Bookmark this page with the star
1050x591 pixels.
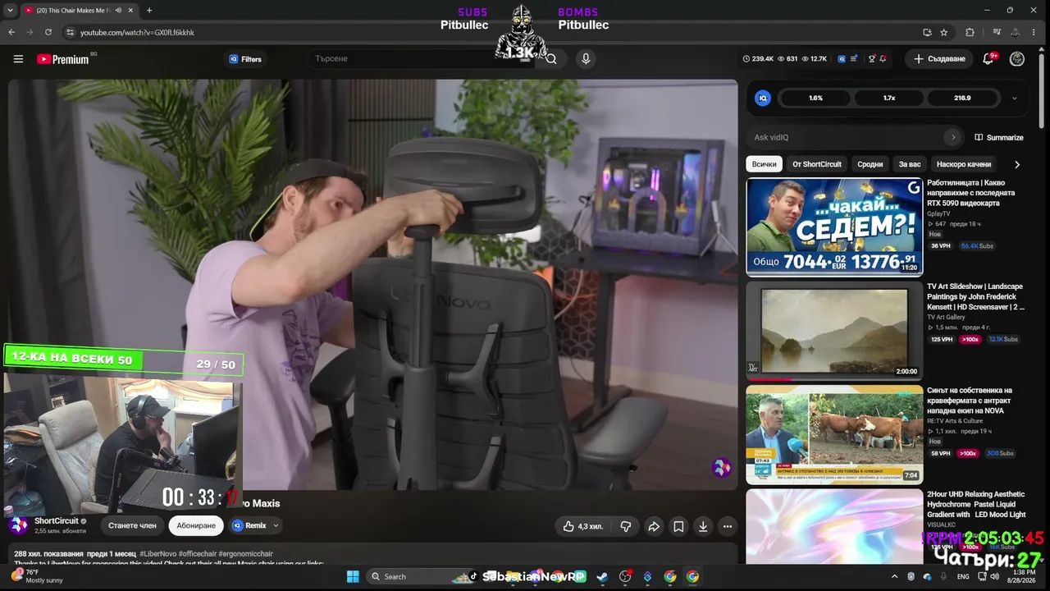(944, 32)
